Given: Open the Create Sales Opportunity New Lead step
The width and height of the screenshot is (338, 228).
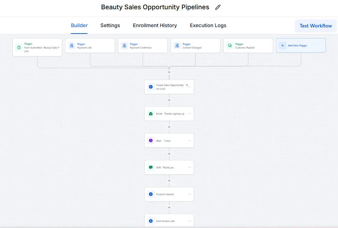Looking at the screenshot, I should (169, 87).
